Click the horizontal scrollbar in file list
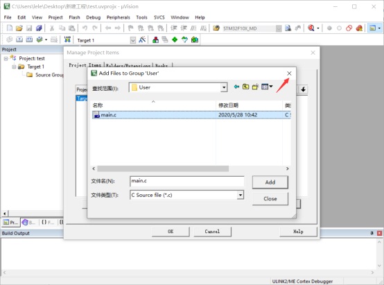 tap(163, 169)
